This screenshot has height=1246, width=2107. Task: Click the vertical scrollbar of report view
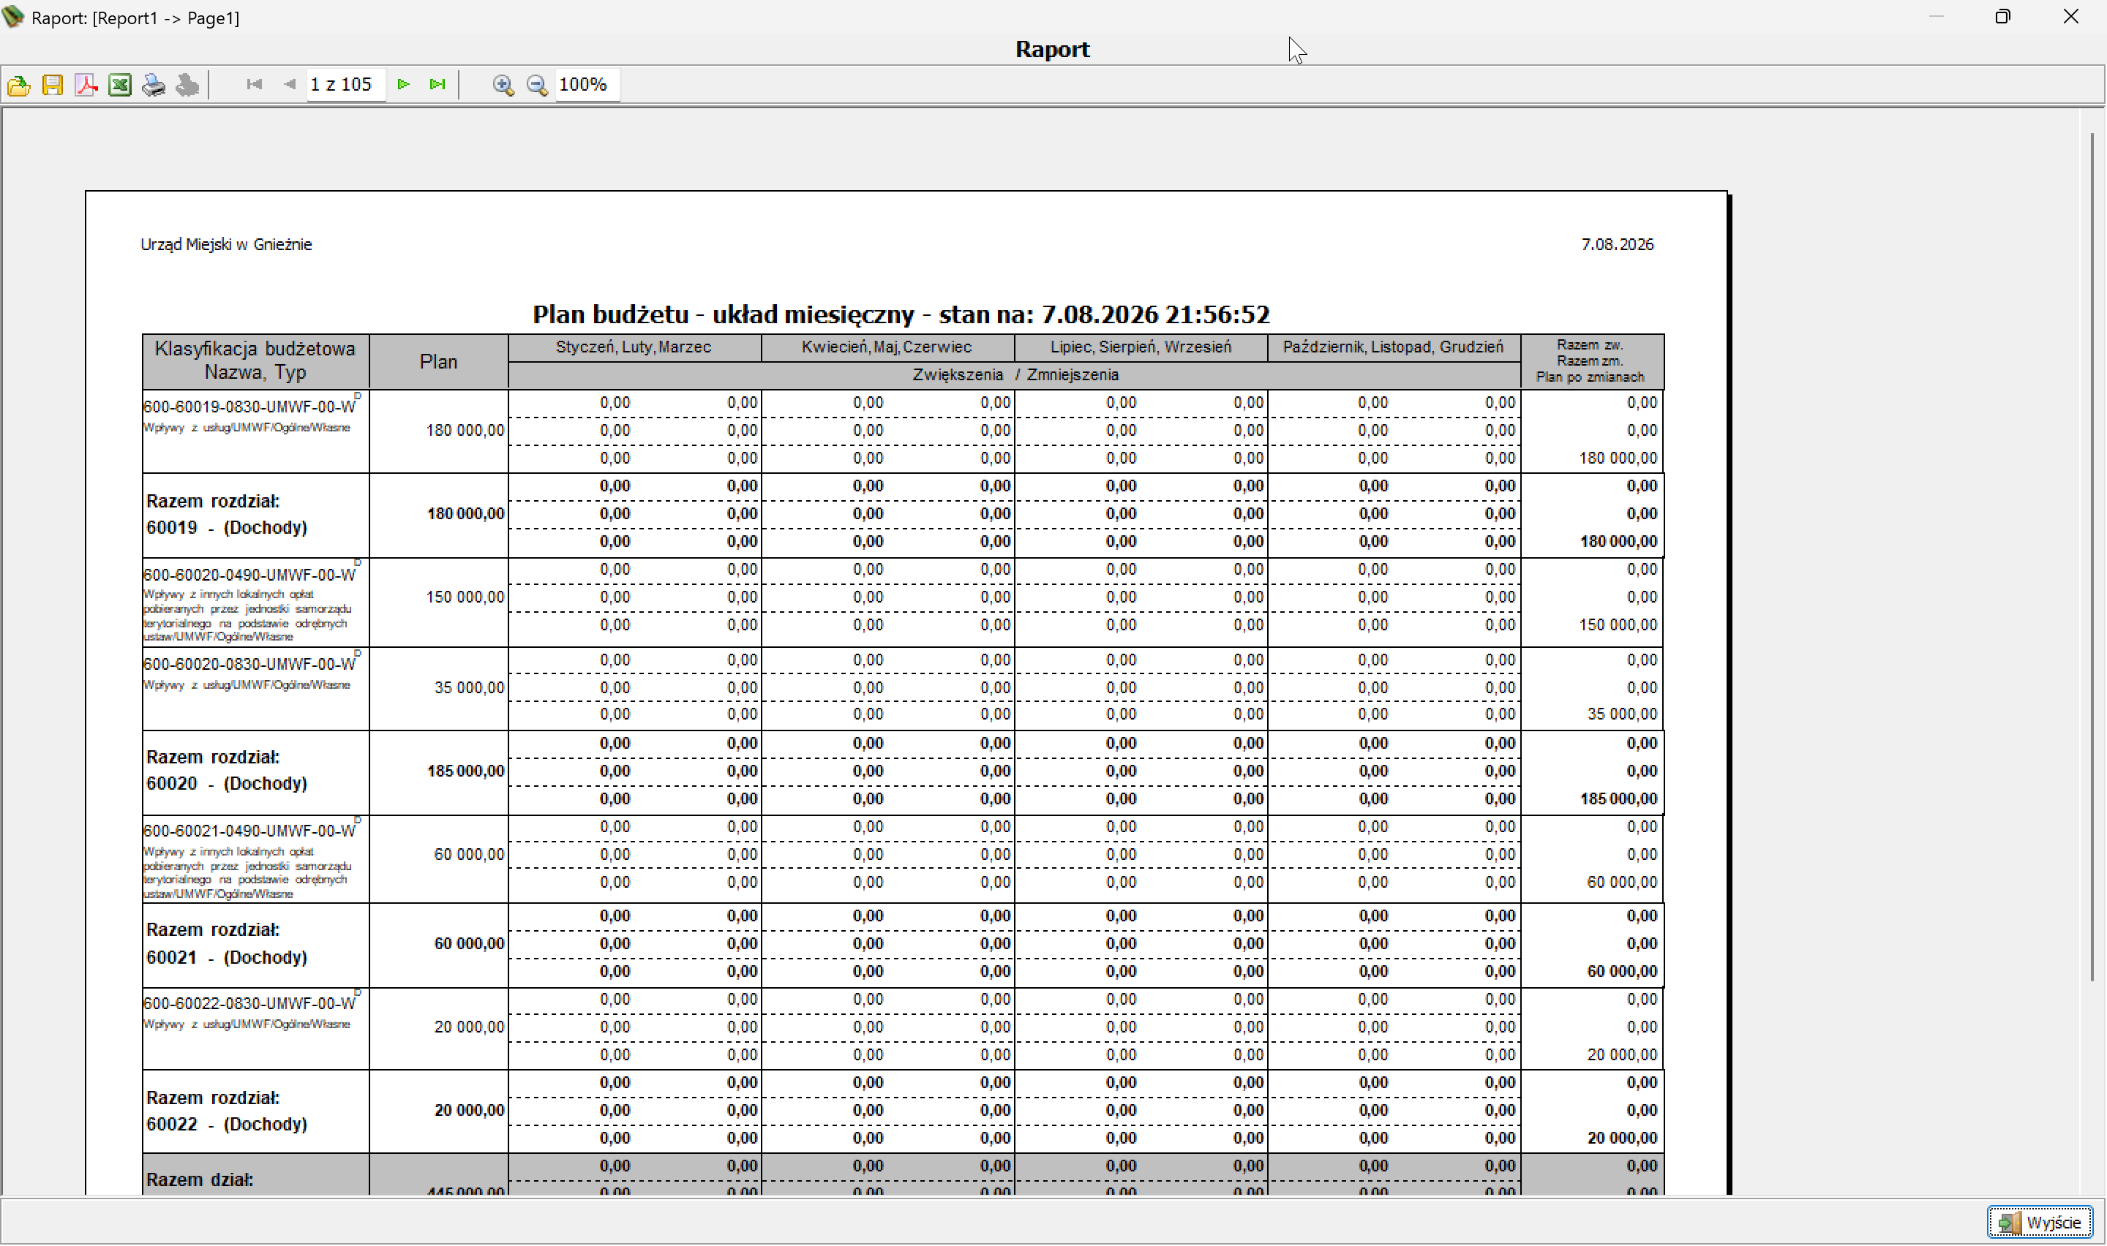tap(2092, 556)
